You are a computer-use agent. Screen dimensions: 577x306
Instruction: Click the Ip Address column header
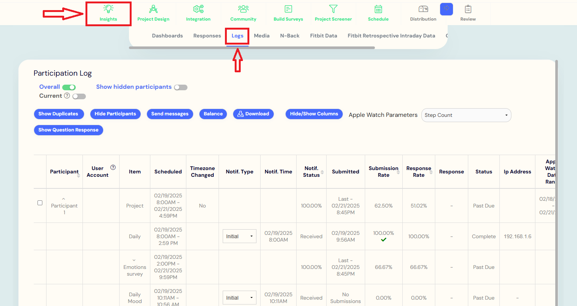click(x=517, y=172)
